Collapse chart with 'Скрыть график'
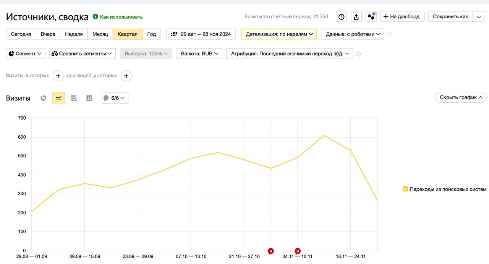Viewport: 489px width, 264px height. (x=461, y=97)
